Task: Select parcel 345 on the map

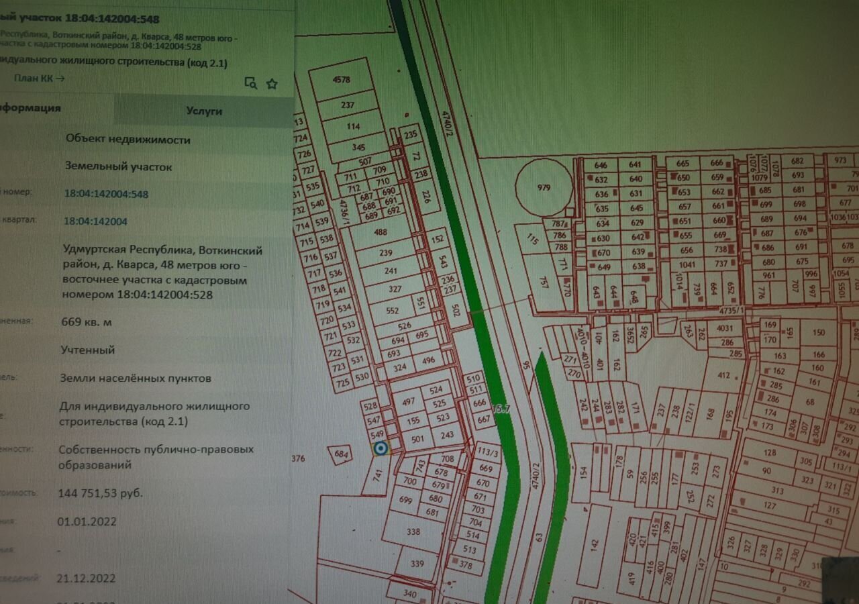Action: [358, 146]
